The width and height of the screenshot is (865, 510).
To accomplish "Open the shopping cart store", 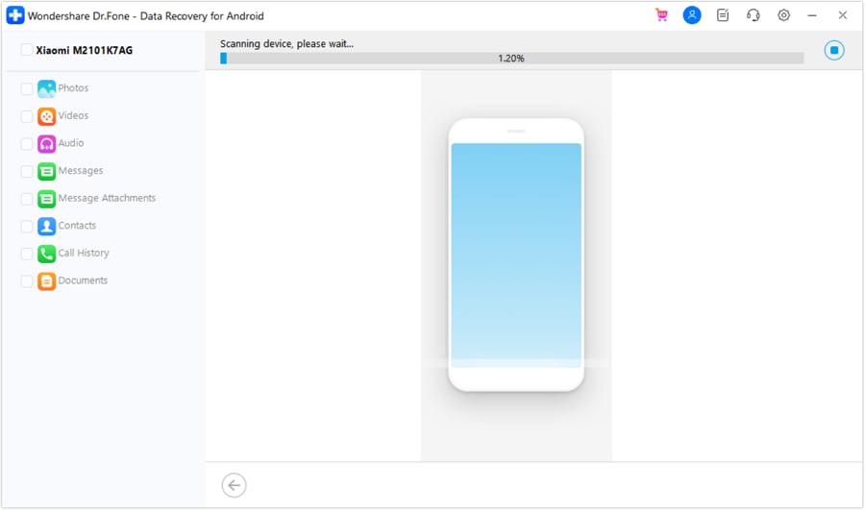I will point(661,15).
